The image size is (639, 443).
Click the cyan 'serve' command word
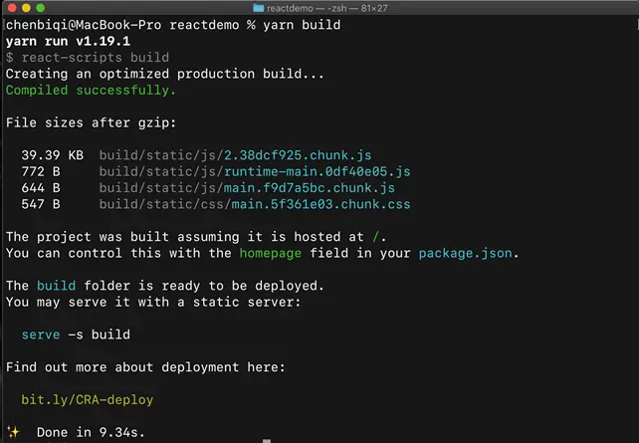[x=41, y=334]
